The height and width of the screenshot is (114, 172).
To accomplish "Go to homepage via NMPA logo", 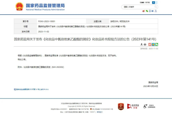I will tap(40, 7).
